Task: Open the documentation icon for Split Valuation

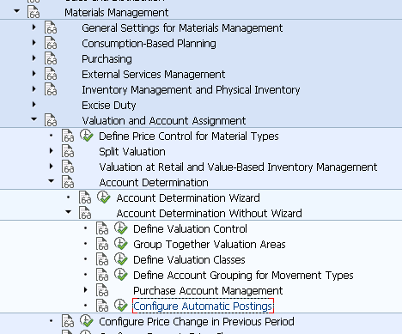Action: point(68,151)
